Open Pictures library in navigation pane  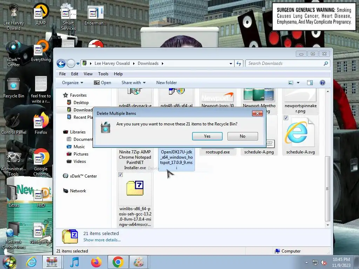tap(81, 154)
